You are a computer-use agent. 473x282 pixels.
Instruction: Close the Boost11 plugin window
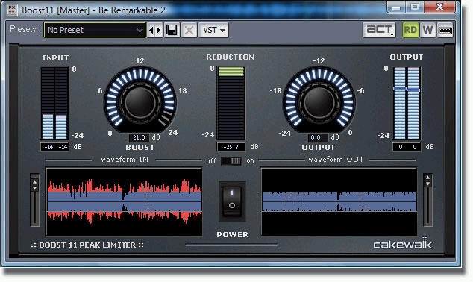pyautogui.click(x=440, y=7)
